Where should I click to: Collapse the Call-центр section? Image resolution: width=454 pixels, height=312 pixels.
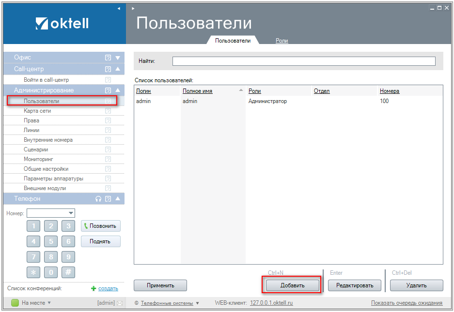tap(117, 69)
